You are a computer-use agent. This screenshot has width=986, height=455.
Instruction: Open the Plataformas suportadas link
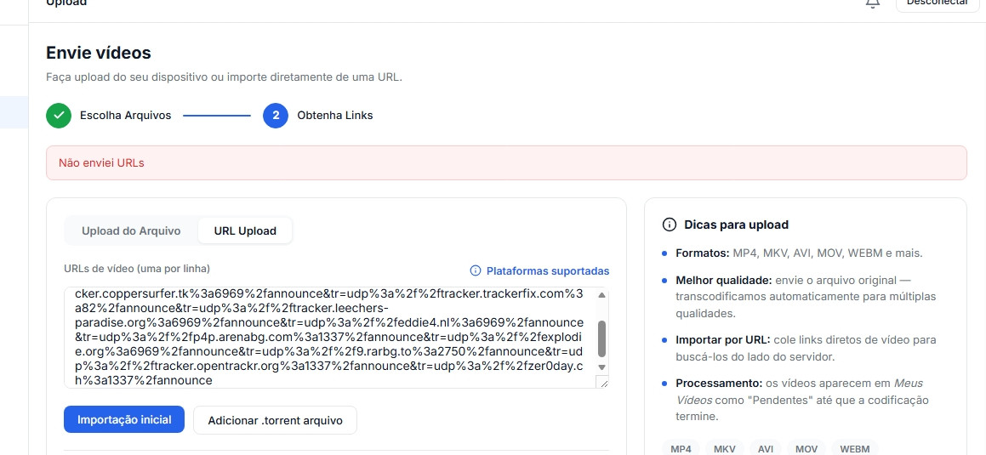tap(548, 270)
